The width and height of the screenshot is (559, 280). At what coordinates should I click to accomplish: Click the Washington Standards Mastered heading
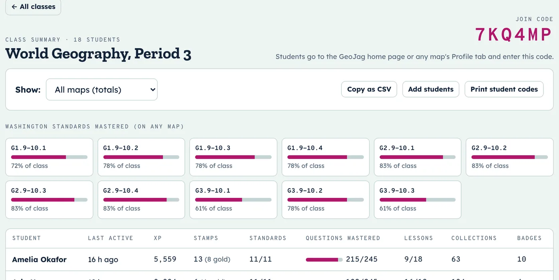pyautogui.click(x=95, y=126)
